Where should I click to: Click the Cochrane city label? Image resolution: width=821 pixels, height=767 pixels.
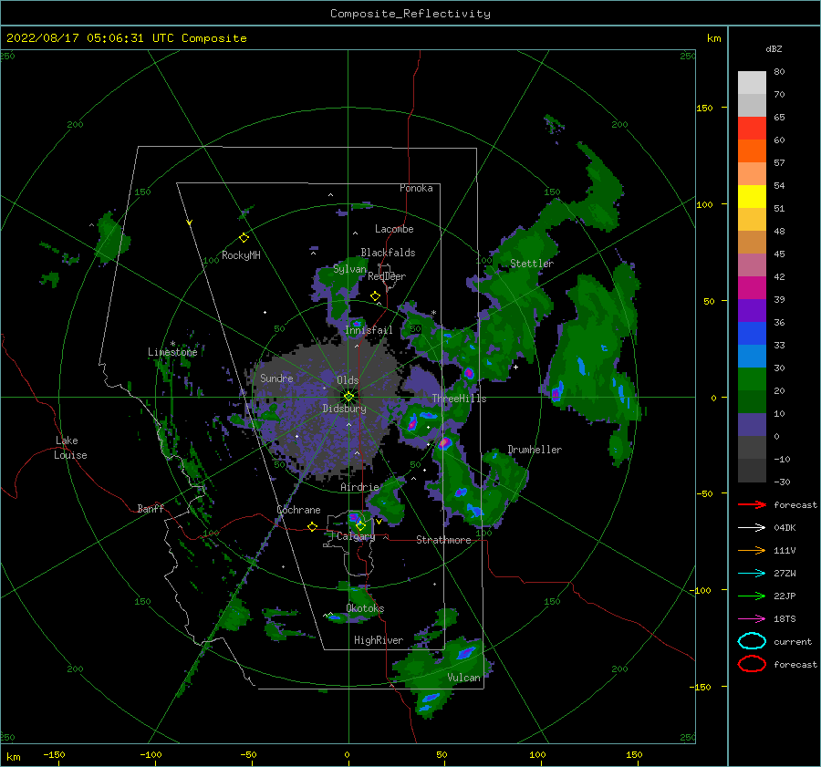tap(298, 510)
